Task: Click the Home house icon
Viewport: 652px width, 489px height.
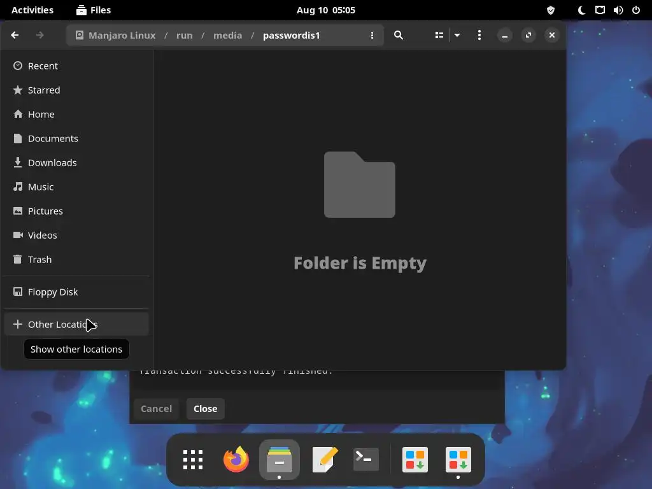Action: (17, 114)
